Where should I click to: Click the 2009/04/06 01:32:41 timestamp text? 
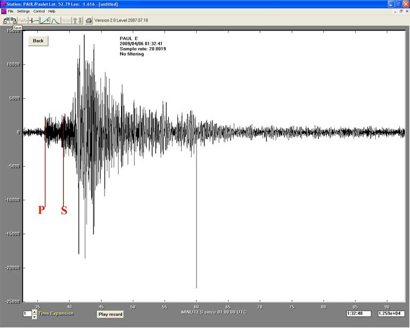(141, 44)
